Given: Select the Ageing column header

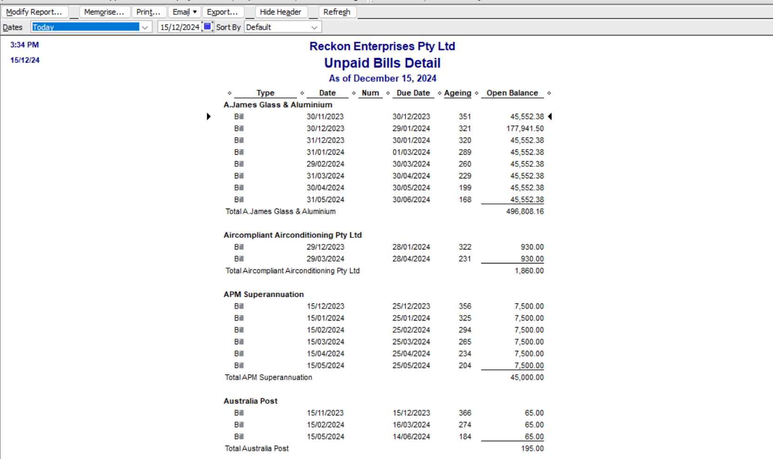Looking at the screenshot, I should 458,93.
